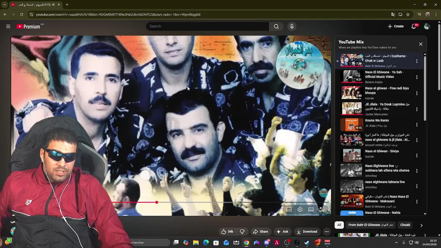Viewport: 441px width, 248px height.
Task: Open Discord from the taskbar
Action: click(x=267, y=242)
